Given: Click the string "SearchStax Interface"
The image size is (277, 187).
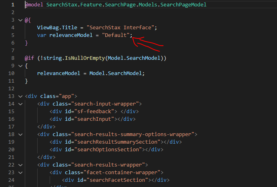Looking at the screenshot, I should [120, 28].
